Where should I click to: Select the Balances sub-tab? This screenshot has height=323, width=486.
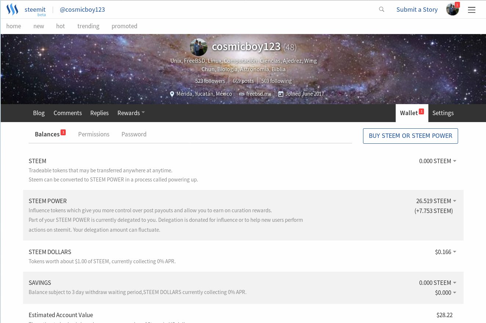pos(47,134)
